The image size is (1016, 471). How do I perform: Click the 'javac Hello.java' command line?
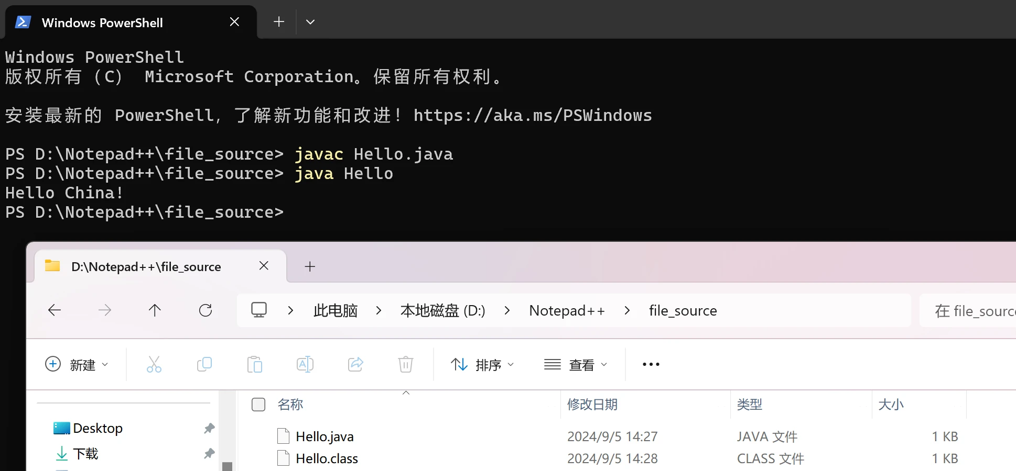[374, 154]
